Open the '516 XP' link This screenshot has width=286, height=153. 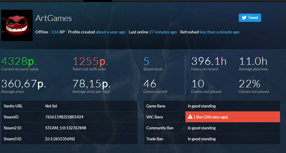58,32
